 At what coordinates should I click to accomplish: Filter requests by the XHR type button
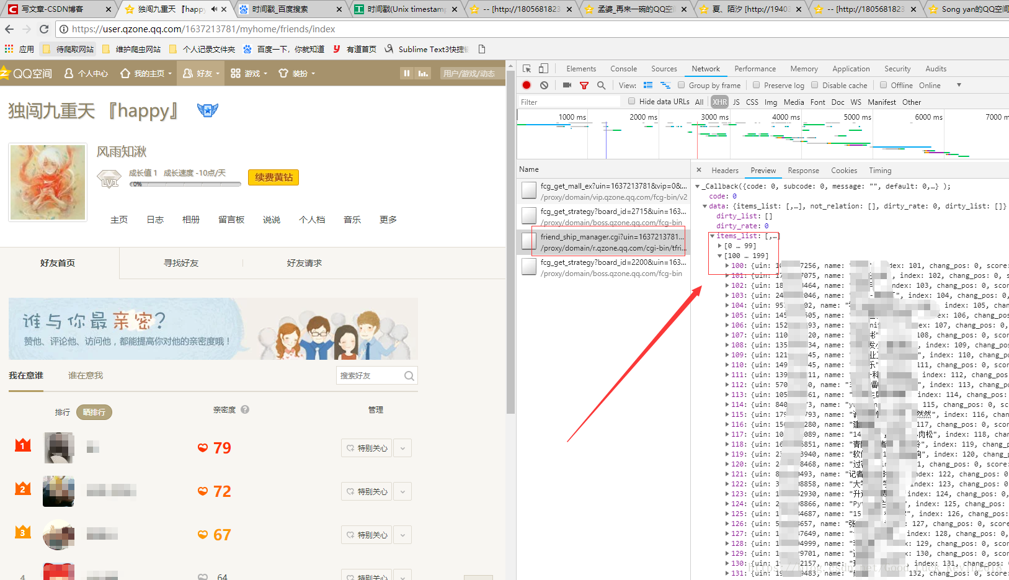click(x=719, y=102)
